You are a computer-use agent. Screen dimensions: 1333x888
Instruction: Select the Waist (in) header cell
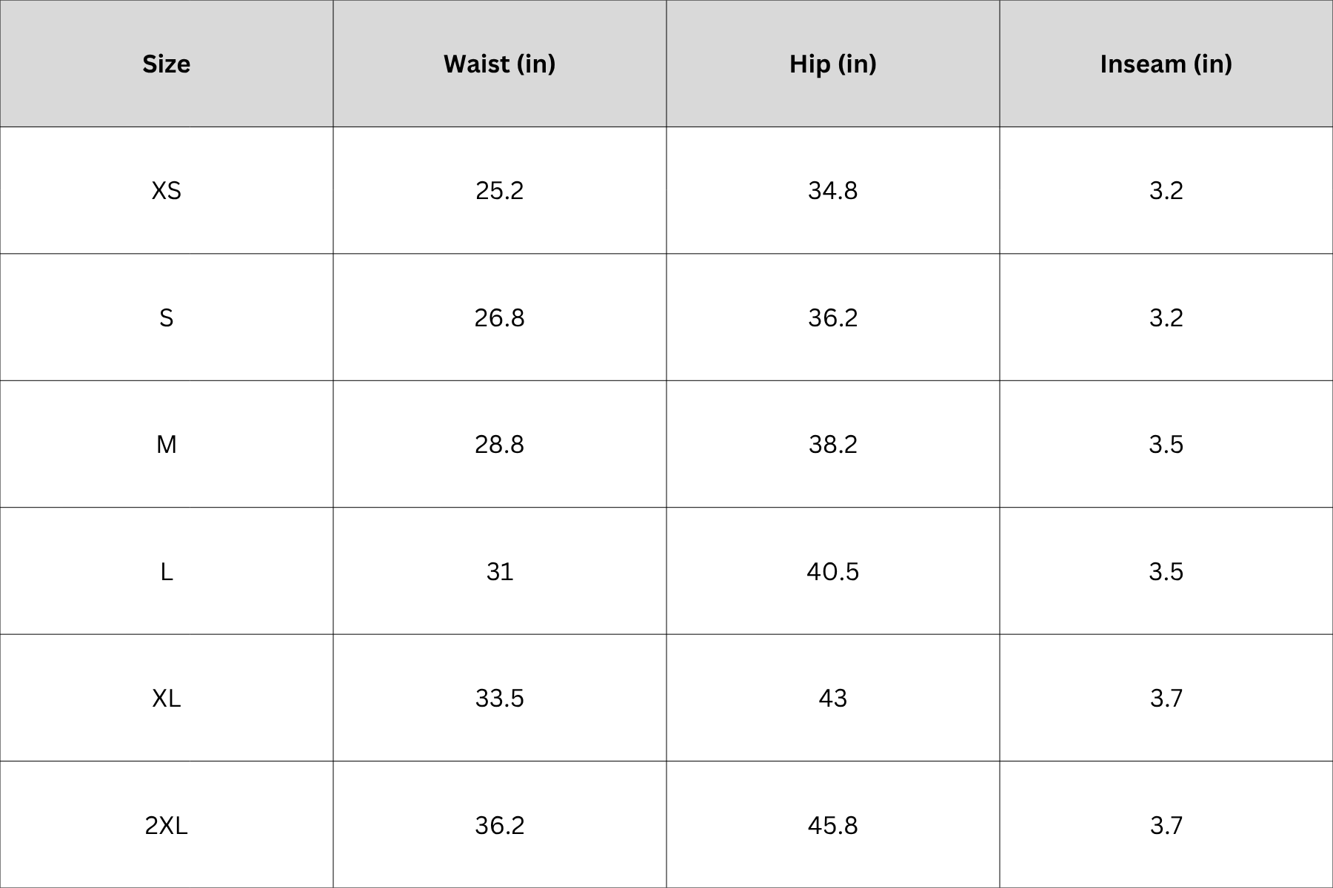pyautogui.click(x=499, y=64)
